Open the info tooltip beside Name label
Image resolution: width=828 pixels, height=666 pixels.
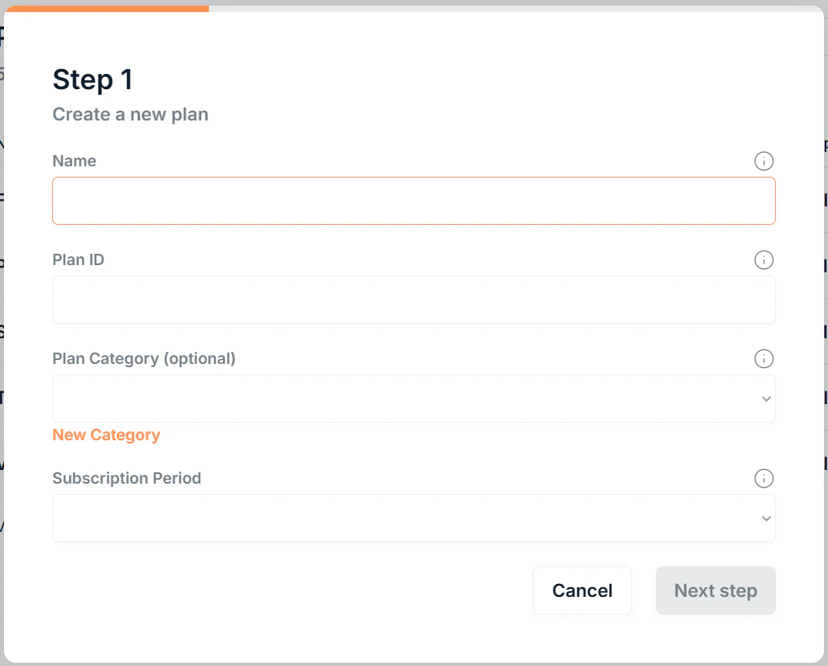[764, 161]
